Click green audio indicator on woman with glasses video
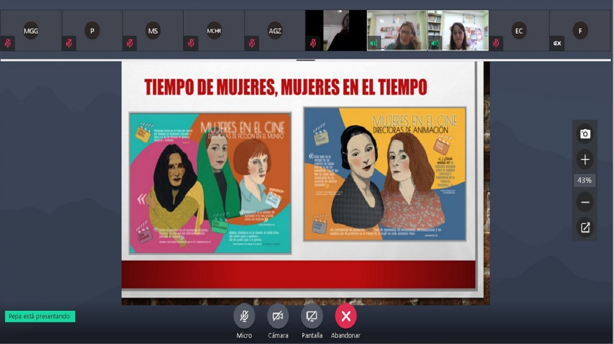 pos(374,43)
